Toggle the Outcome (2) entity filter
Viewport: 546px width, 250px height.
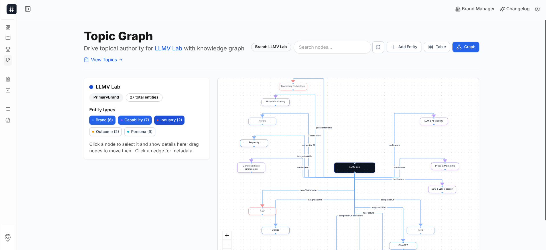(105, 132)
